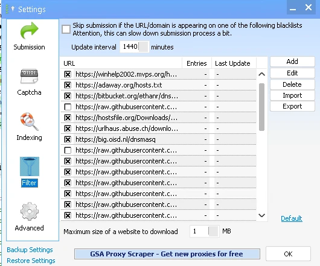Select the https://winhelp2002.mvps.org row text
This screenshot has width=320, height=266.
click(126, 74)
